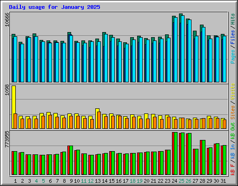
Task: Click green weekend day label 4
Action: 36,181
